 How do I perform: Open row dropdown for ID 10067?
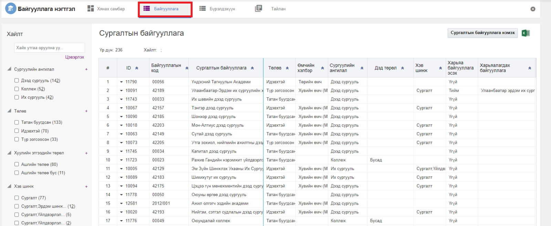coord(122,108)
